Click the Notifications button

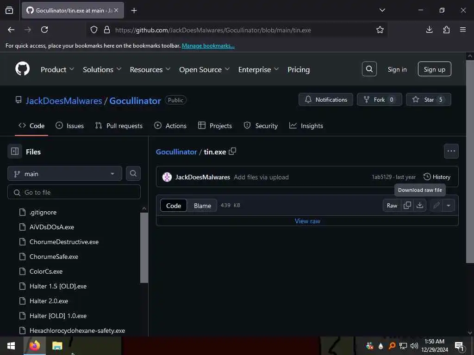[x=325, y=99]
